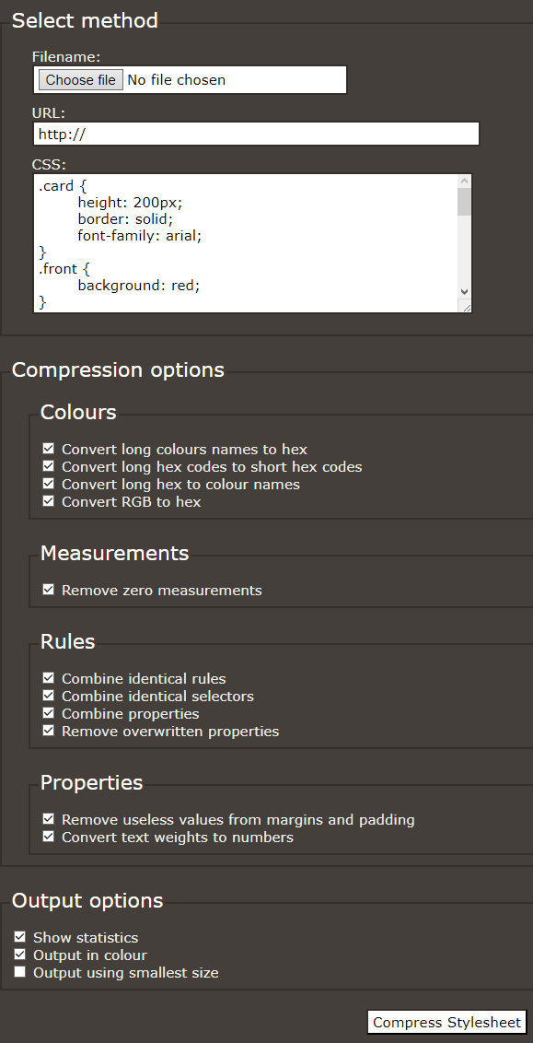
Task: Click the Choose file button
Action: 79,79
